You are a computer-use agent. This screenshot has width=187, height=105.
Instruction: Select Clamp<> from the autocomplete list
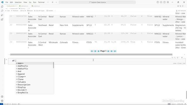34,77
